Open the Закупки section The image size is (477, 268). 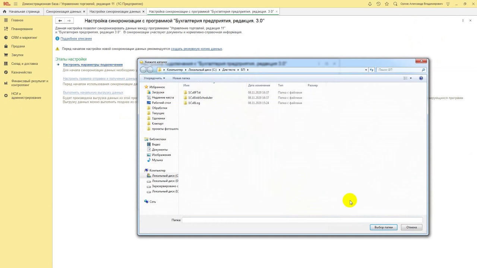pyautogui.click(x=17, y=55)
